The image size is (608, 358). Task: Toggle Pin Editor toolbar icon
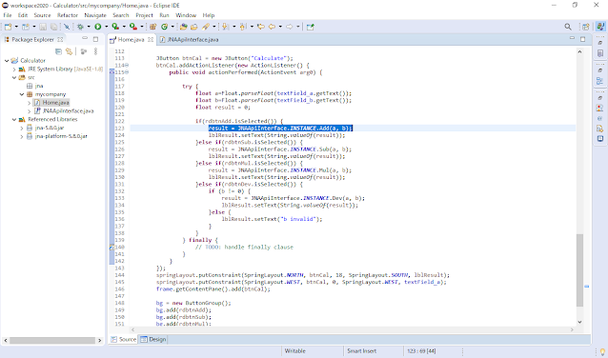pos(310,27)
